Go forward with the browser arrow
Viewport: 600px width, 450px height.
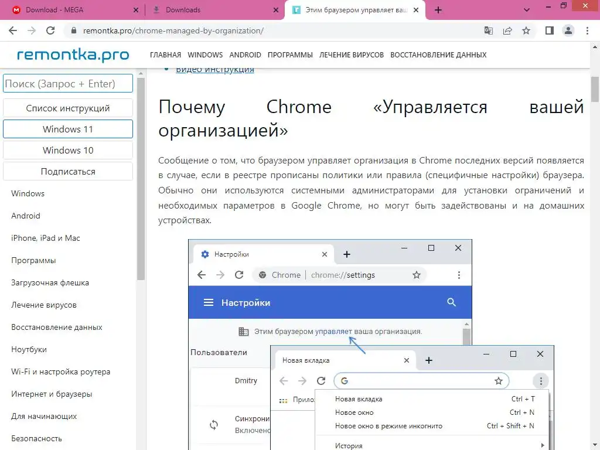(32, 30)
